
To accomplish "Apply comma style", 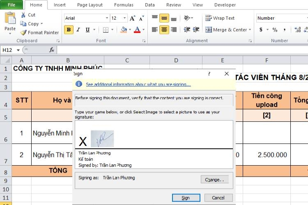I will click(285, 30).
